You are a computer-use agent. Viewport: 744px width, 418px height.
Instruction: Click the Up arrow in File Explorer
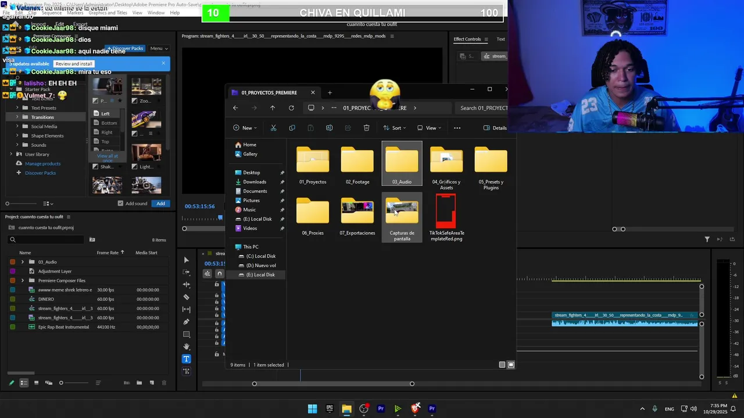click(273, 108)
